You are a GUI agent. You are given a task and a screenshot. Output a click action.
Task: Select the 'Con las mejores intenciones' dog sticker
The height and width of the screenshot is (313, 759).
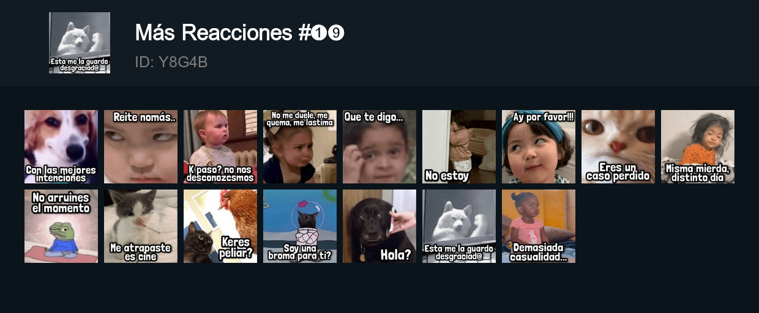(x=61, y=147)
